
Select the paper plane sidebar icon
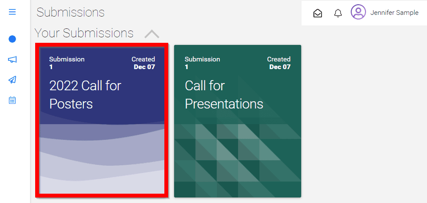coord(12,80)
